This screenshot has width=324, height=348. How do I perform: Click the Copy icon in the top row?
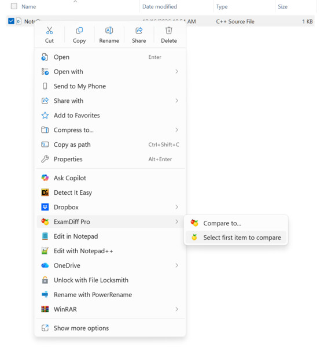[x=79, y=31]
